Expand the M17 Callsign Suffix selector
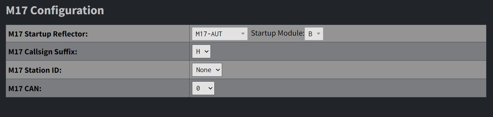 (201, 51)
